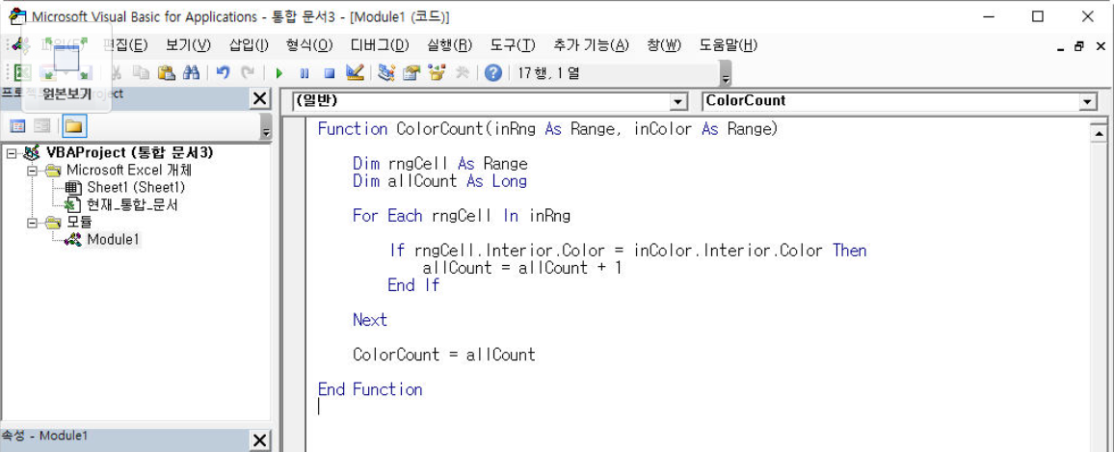Toggle Design Mode icon
1114x452 pixels.
click(x=355, y=72)
